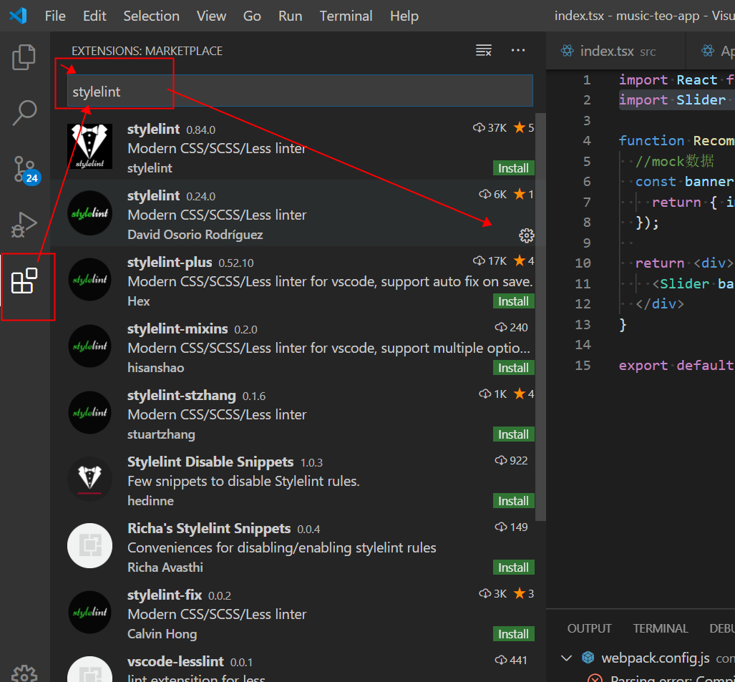Image resolution: width=735 pixels, height=682 pixels.
Task: Click 'function' keyword on line 4
Action: tap(651, 140)
